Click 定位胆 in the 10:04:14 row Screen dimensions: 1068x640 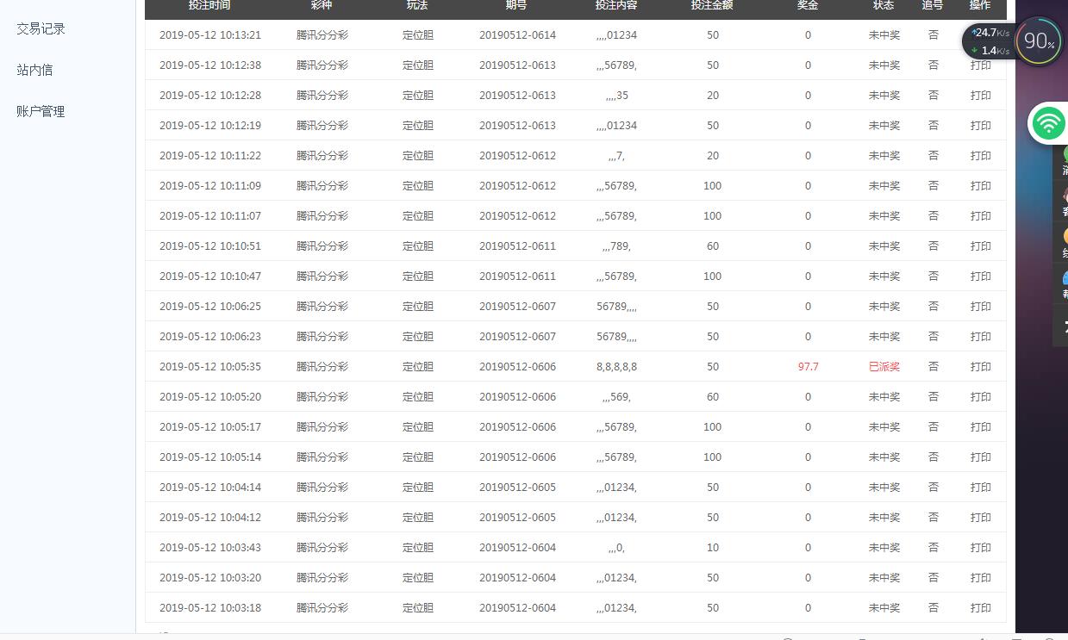point(418,488)
